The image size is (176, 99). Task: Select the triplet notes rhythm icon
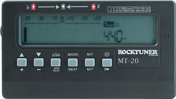tap(123, 10)
